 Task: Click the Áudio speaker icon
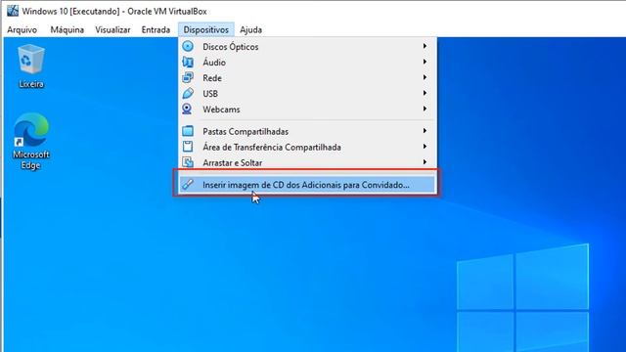188,62
